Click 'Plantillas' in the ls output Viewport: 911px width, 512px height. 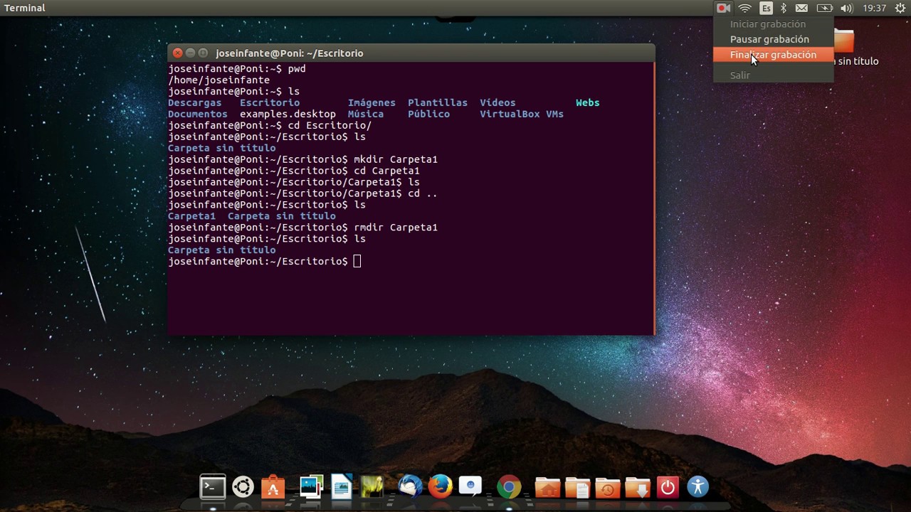tap(438, 102)
